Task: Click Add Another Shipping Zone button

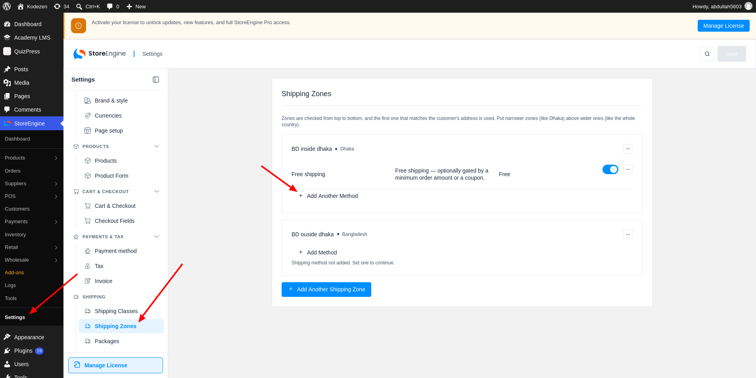Action: 326,289
